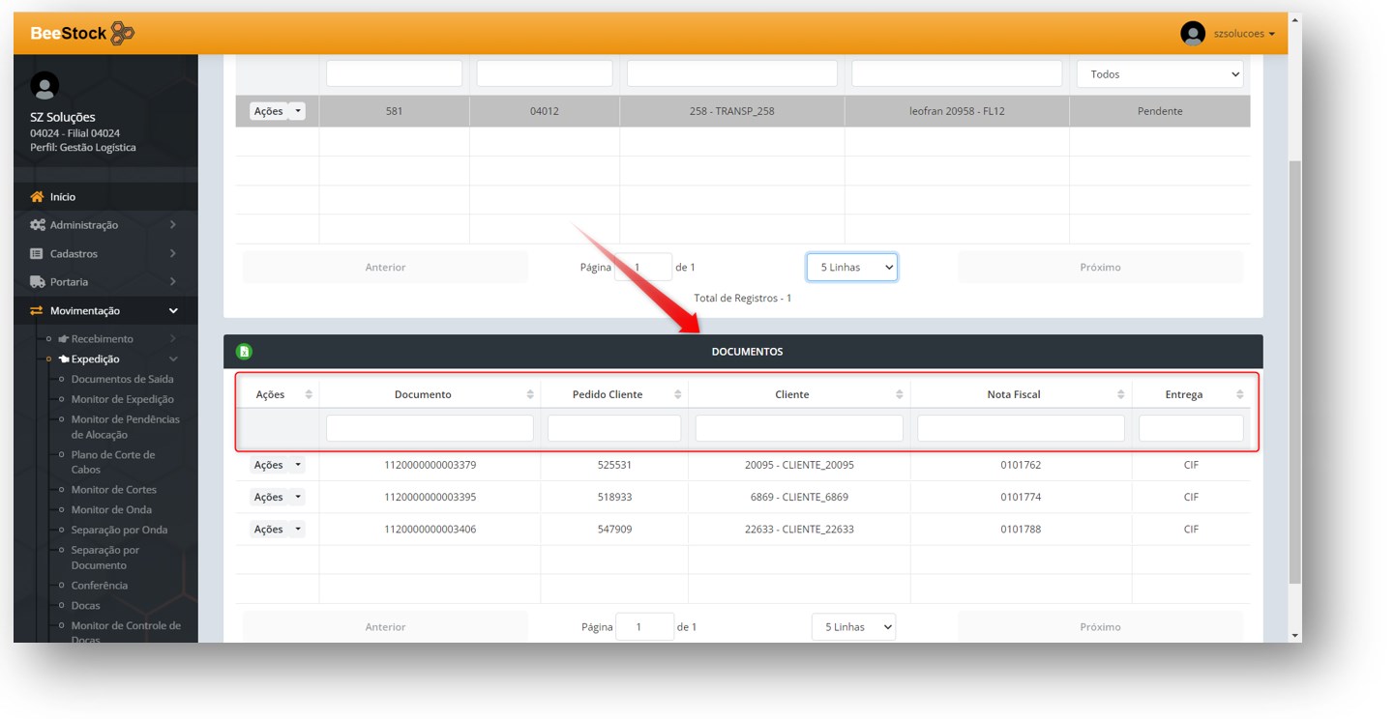1395x719 pixels.
Task: Click the Administração gears icon
Action: (x=38, y=225)
